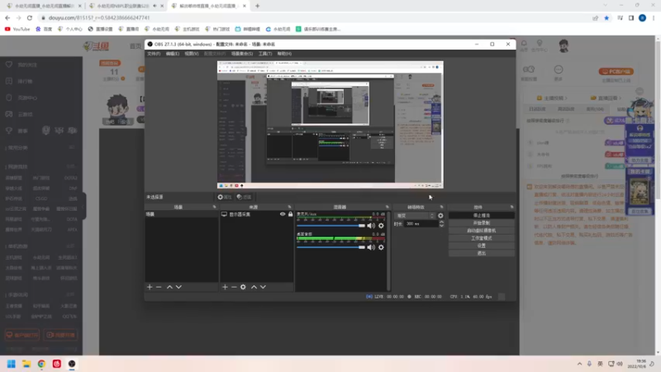Adjust the Mic/Aux volume slider
The width and height of the screenshot is (661, 372).
(331, 226)
